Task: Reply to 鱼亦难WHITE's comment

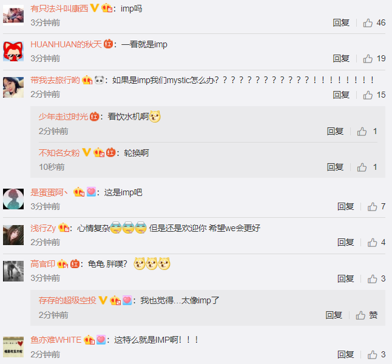Action: tap(346, 354)
